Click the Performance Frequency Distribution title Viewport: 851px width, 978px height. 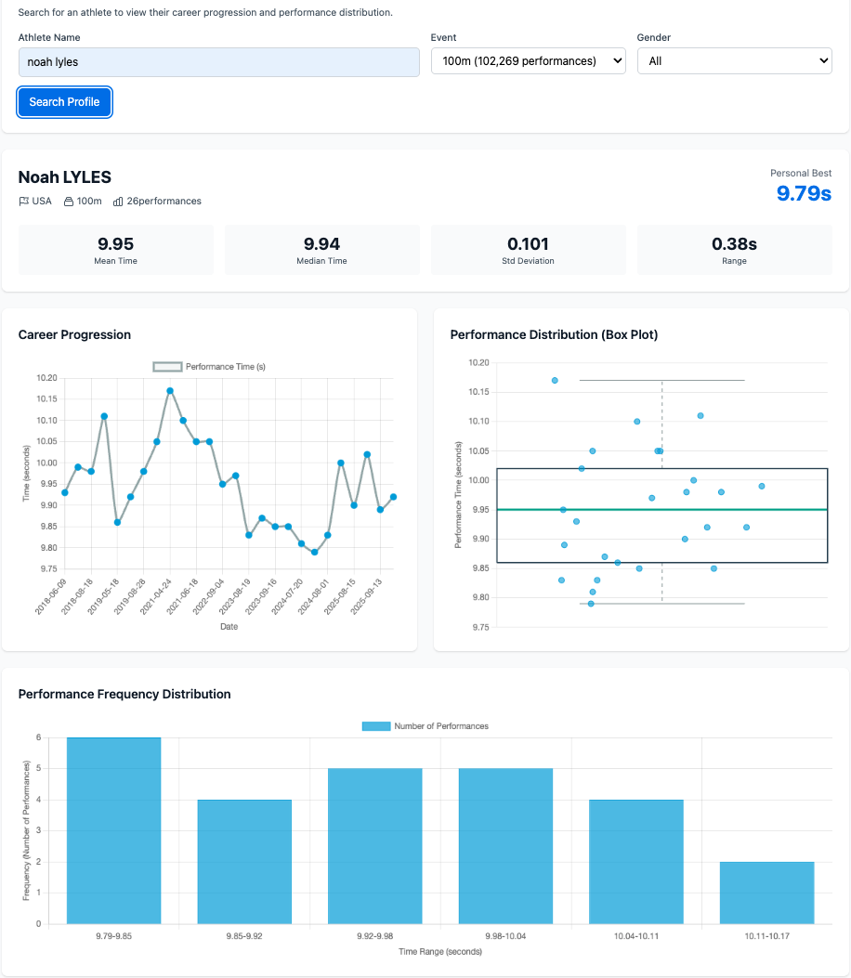(x=124, y=694)
